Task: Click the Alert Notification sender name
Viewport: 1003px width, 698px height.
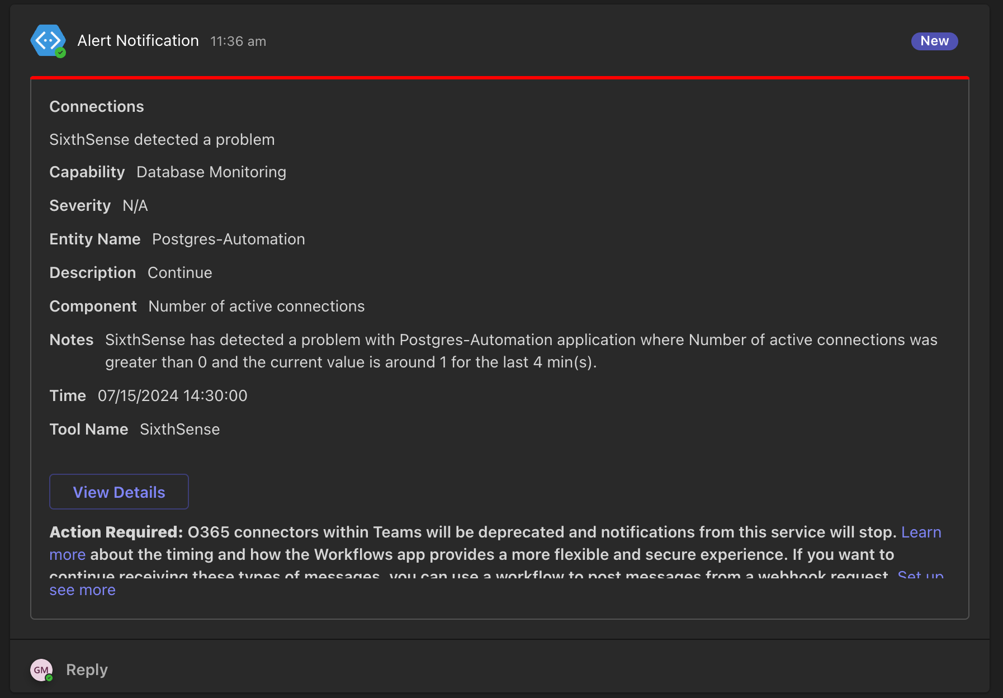Action: (x=138, y=41)
